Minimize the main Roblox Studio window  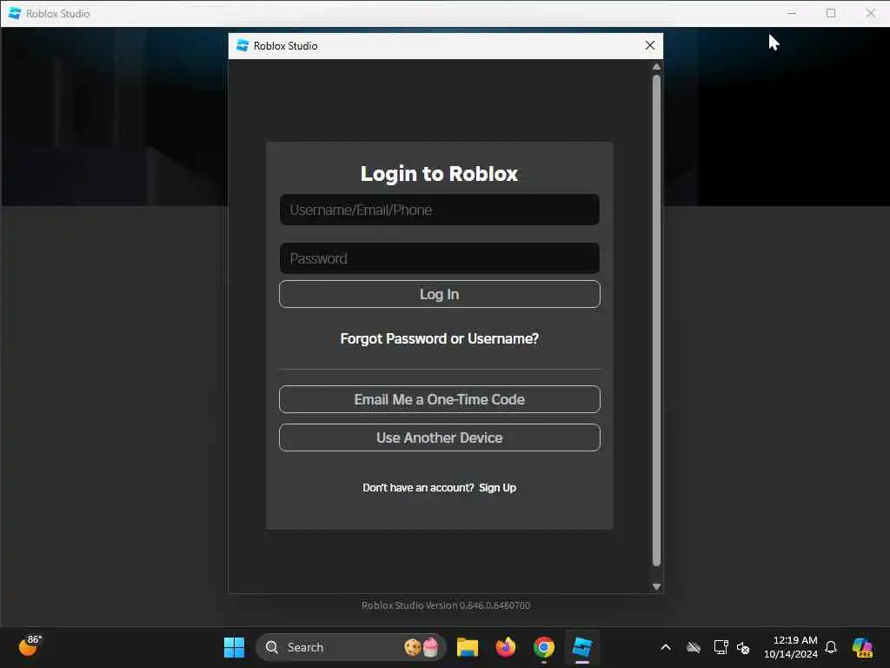pos(791,13)
